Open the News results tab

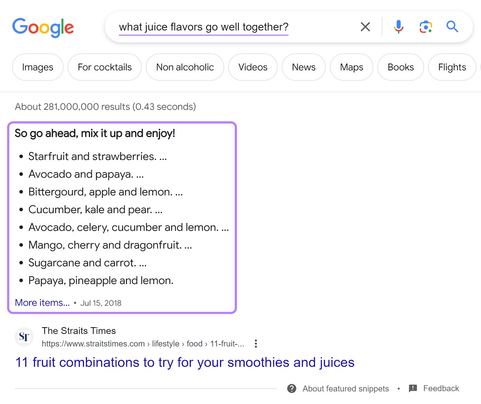304,67
